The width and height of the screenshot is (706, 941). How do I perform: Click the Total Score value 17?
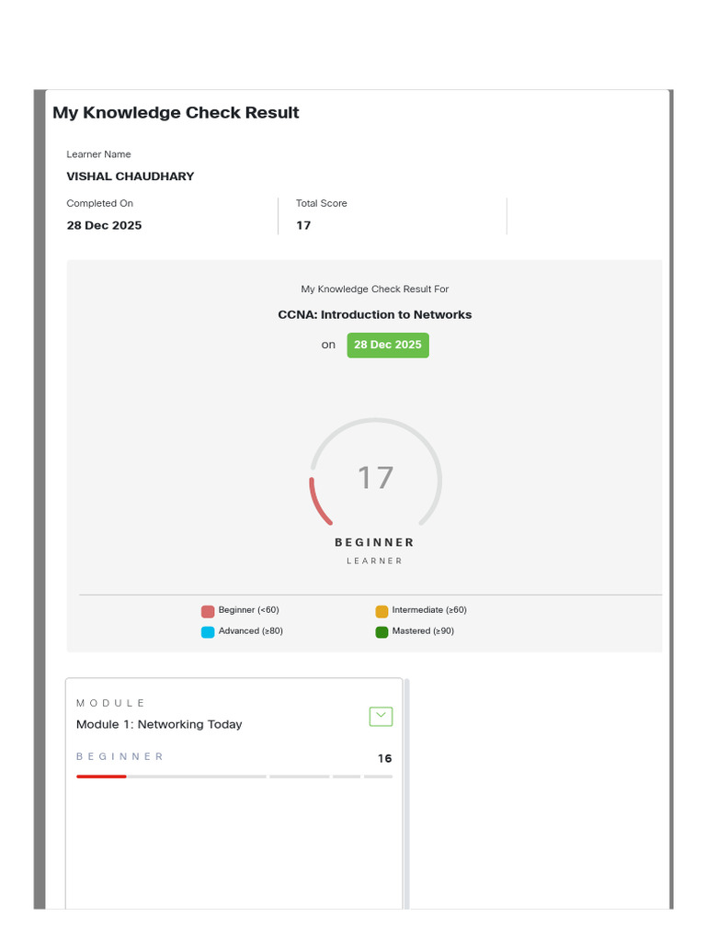tap(303, 226)
